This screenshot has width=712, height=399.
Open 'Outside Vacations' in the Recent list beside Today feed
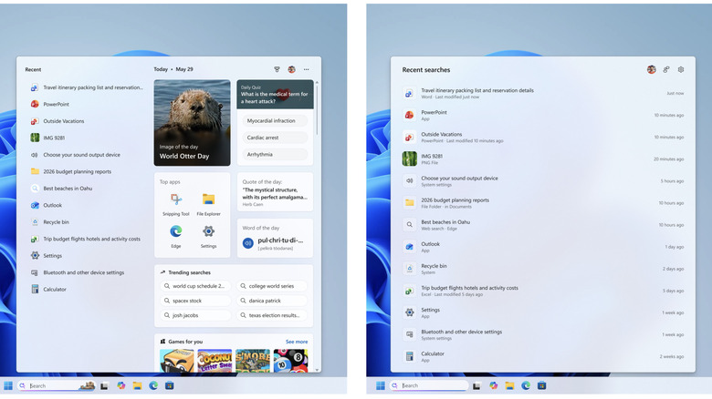point(87,121)
